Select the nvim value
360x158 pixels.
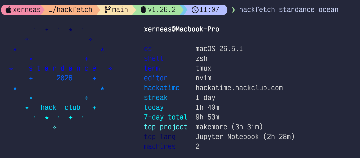(203, 78)
